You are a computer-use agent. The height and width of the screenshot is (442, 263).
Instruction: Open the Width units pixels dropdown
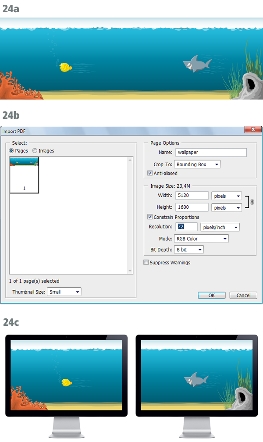tap(227, 196)
